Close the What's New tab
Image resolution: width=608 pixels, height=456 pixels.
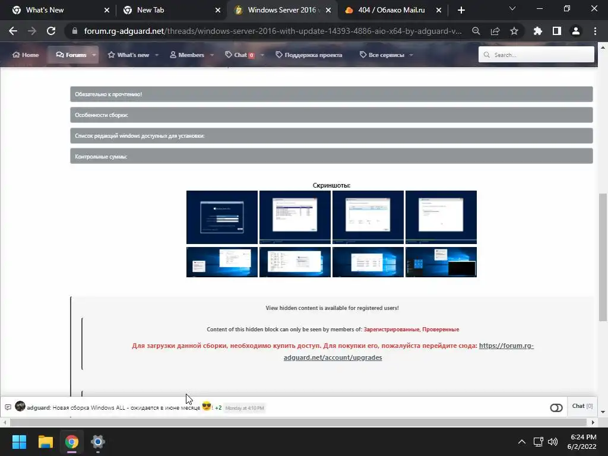pos(107,10)
